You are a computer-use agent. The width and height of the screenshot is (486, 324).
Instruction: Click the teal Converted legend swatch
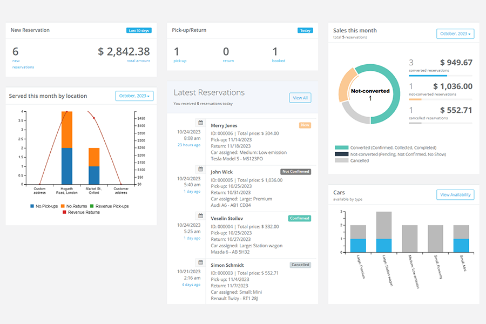341,147
